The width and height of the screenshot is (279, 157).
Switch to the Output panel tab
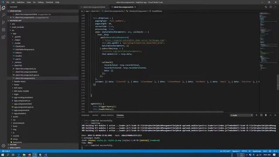pyautogui.click(x=95, y=115)
